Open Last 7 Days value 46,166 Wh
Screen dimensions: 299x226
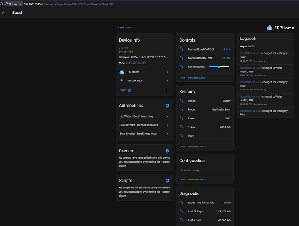[224, 220]
